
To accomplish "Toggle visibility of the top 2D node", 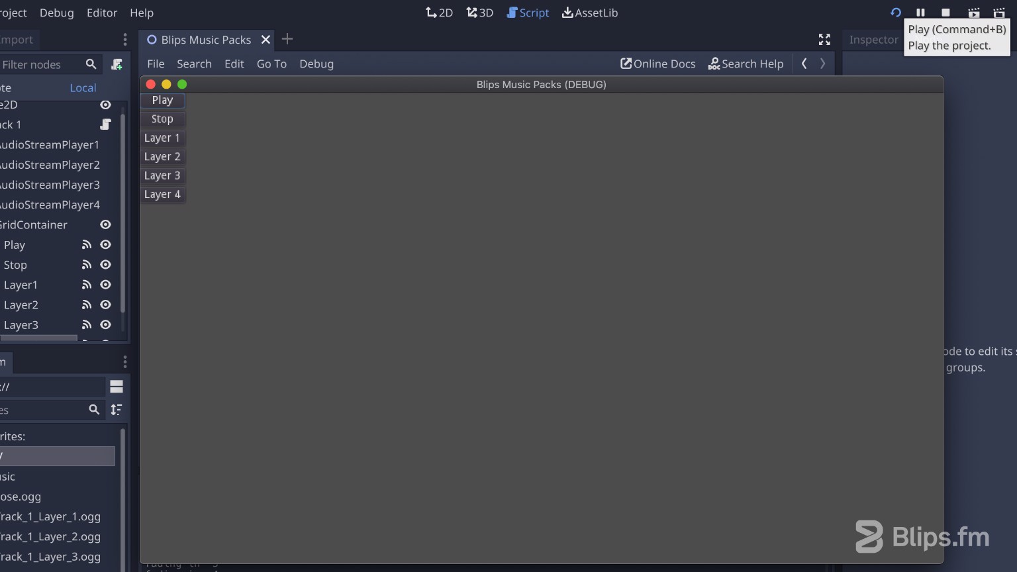I will (x=105, y=105).
